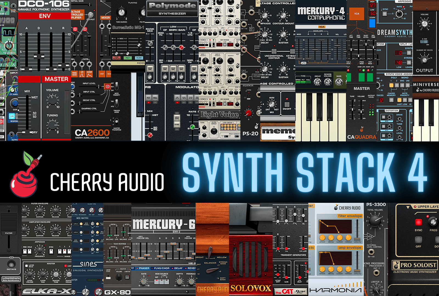Screen dimensions: 439x296
Task: Click the Miniverse by Cherry Audio badge
Action: 426,87
